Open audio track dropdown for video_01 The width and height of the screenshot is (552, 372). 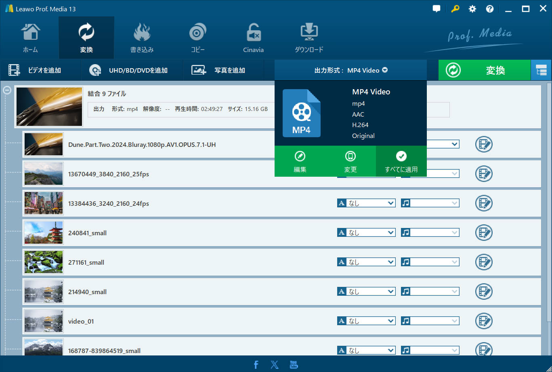[430, 321]
